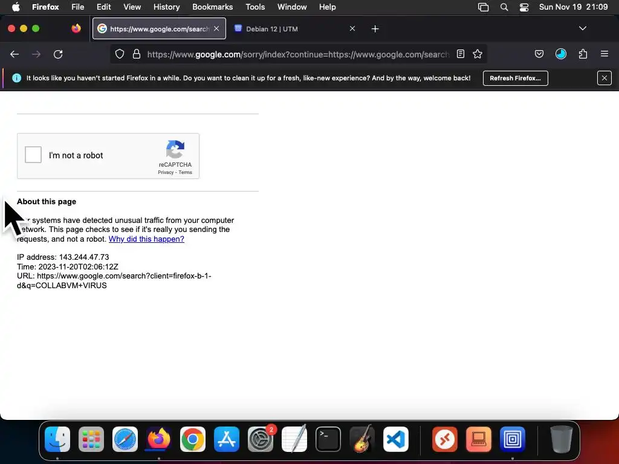Image resolution: width=619 pixels, height=464 pixels.
Task: Click the Firefox icon in the Dock
Action: [159, 439]
